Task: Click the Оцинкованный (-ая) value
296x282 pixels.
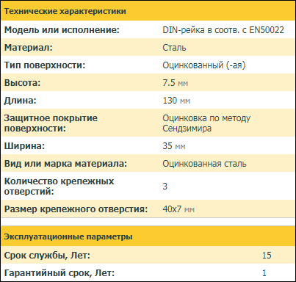Action: (x=204, y=65)
